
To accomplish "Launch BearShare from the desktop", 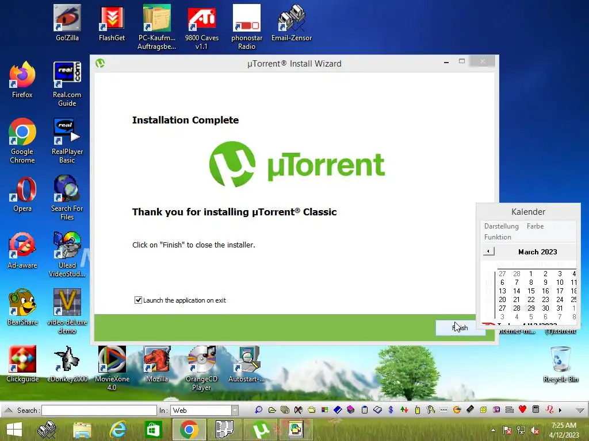I will (22, 308).
